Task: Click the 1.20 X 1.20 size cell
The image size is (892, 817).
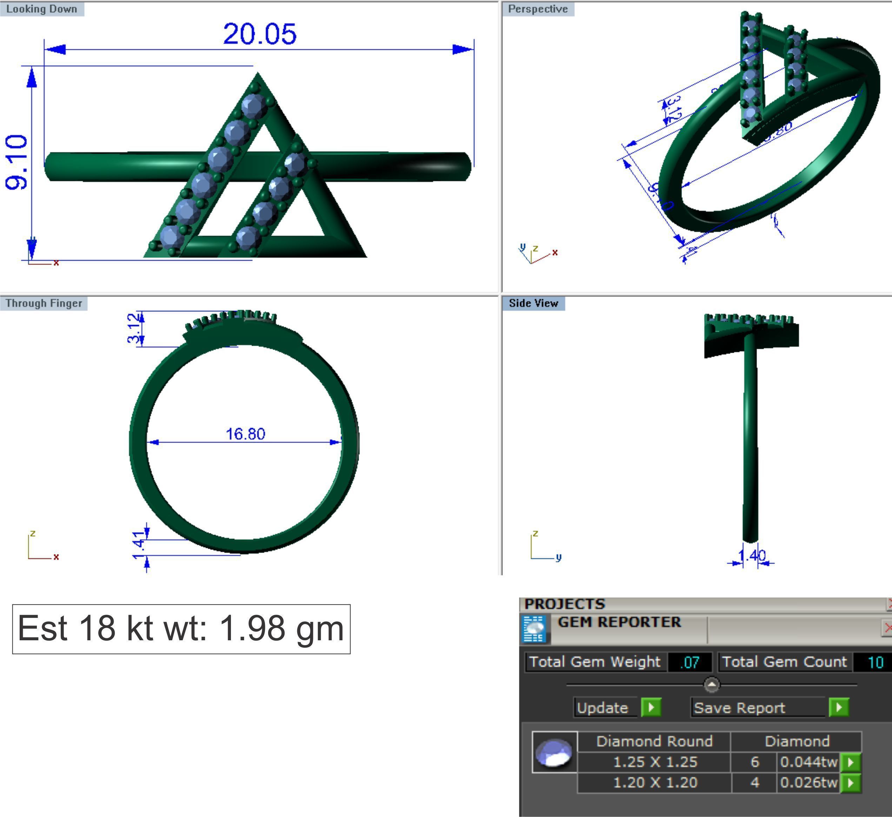Action: pyautogui.click(x=654, y=783)
